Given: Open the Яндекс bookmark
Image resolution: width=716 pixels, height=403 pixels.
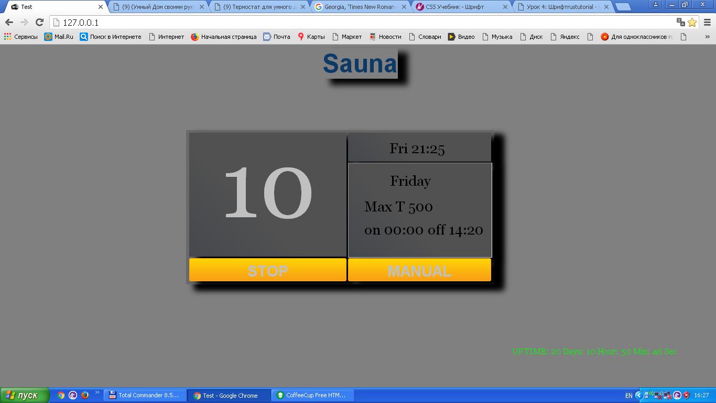Looking at the screenshot, I should tap(565, 37).
